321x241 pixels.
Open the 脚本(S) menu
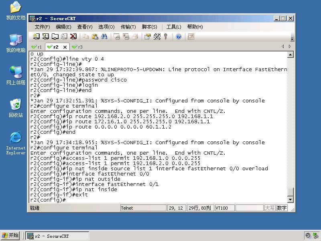tap(149, 27)
